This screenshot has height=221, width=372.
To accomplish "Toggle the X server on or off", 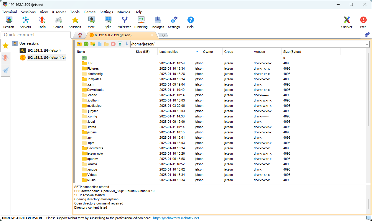I will pos(346,22).
